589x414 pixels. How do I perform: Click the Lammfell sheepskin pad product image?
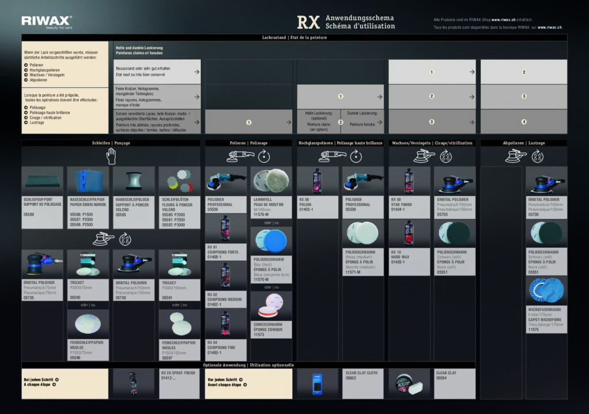coord(269,181)
